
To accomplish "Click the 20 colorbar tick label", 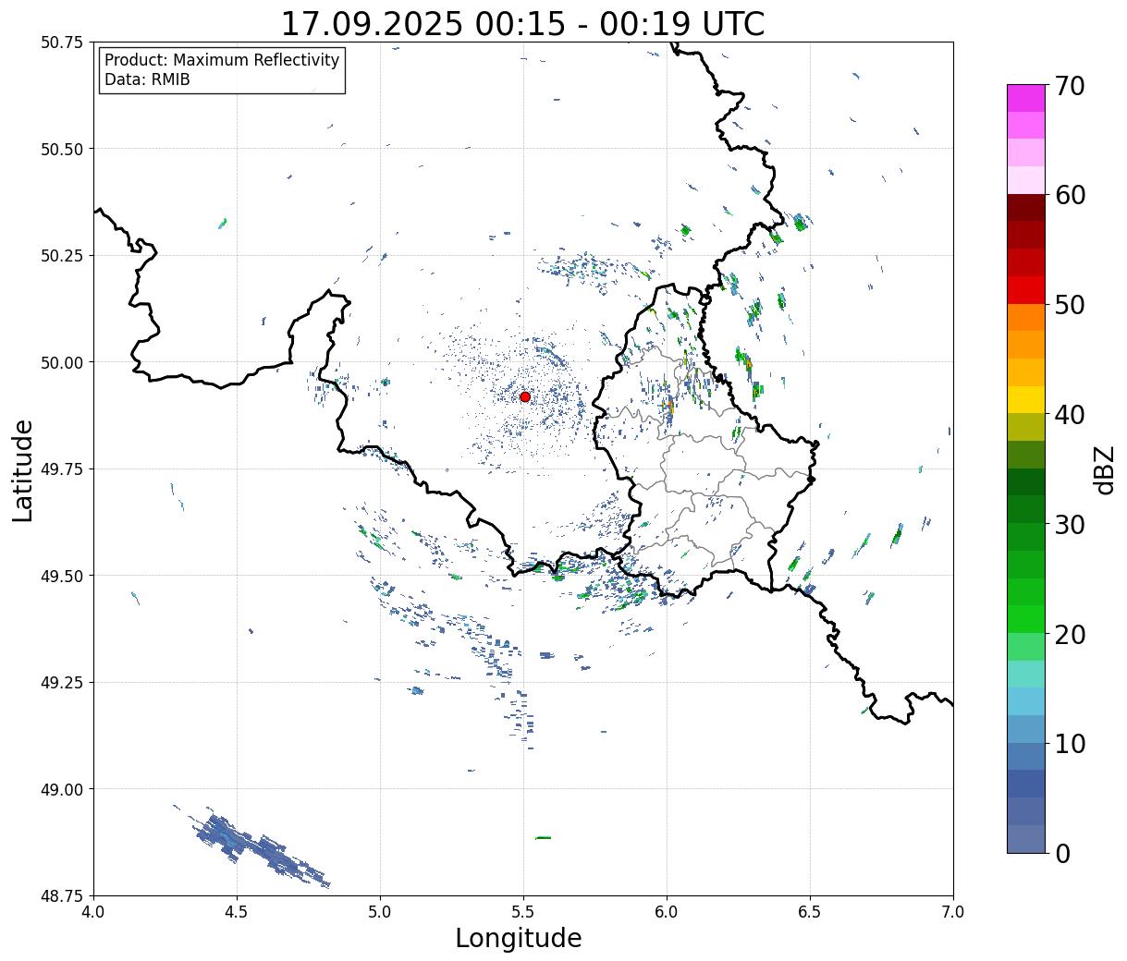I will (x=1071, y=635).
